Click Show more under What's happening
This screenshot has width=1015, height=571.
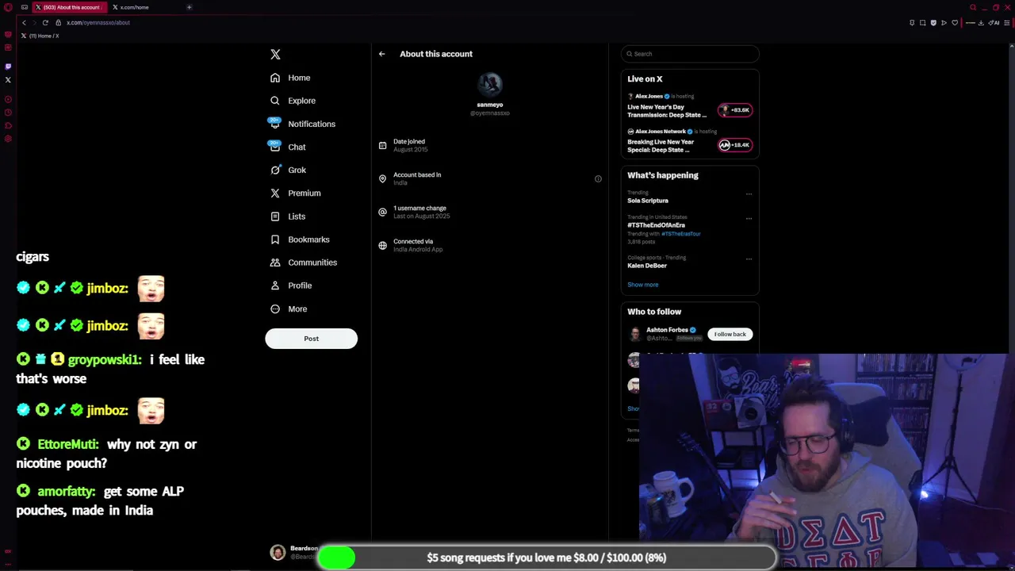[x=643, y=285]
